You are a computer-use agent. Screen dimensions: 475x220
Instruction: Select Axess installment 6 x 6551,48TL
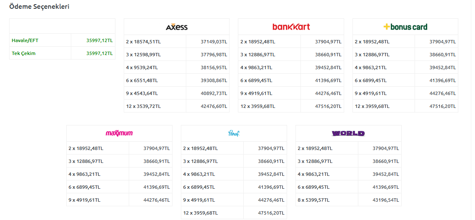coord(142,80)
